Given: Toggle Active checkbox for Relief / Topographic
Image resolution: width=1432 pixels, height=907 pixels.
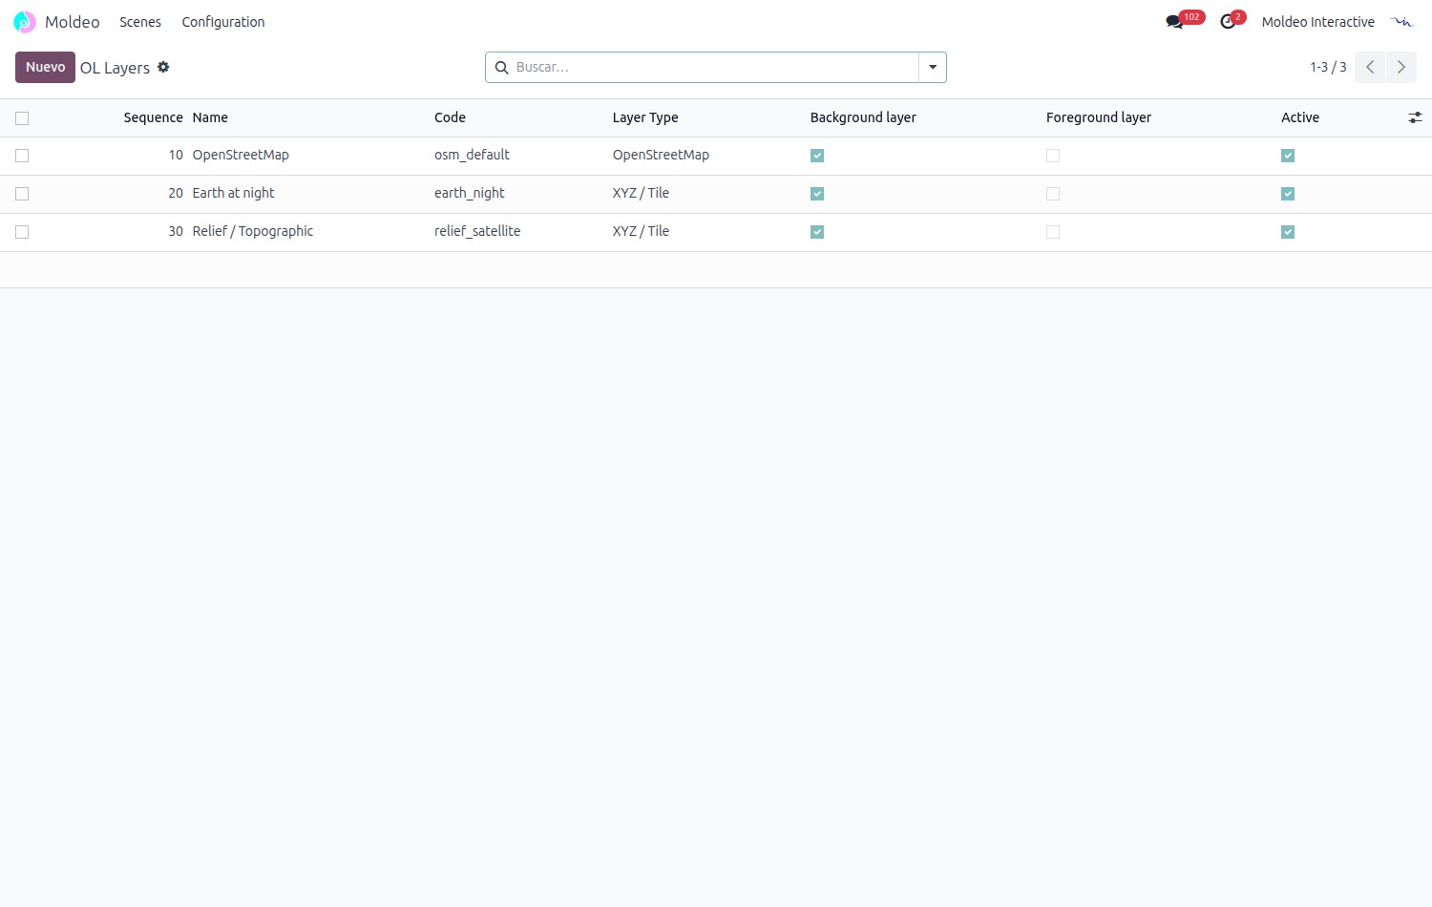Looking at the screenshot, I should click(x=1288, y=232).
